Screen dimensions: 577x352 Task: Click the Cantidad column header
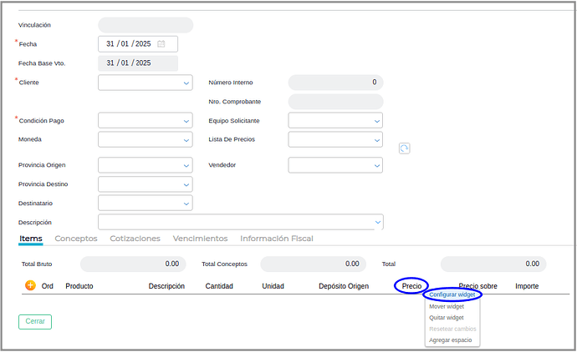(219, 286)
